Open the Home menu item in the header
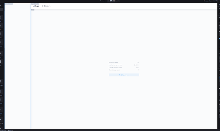 click(47, 6)
